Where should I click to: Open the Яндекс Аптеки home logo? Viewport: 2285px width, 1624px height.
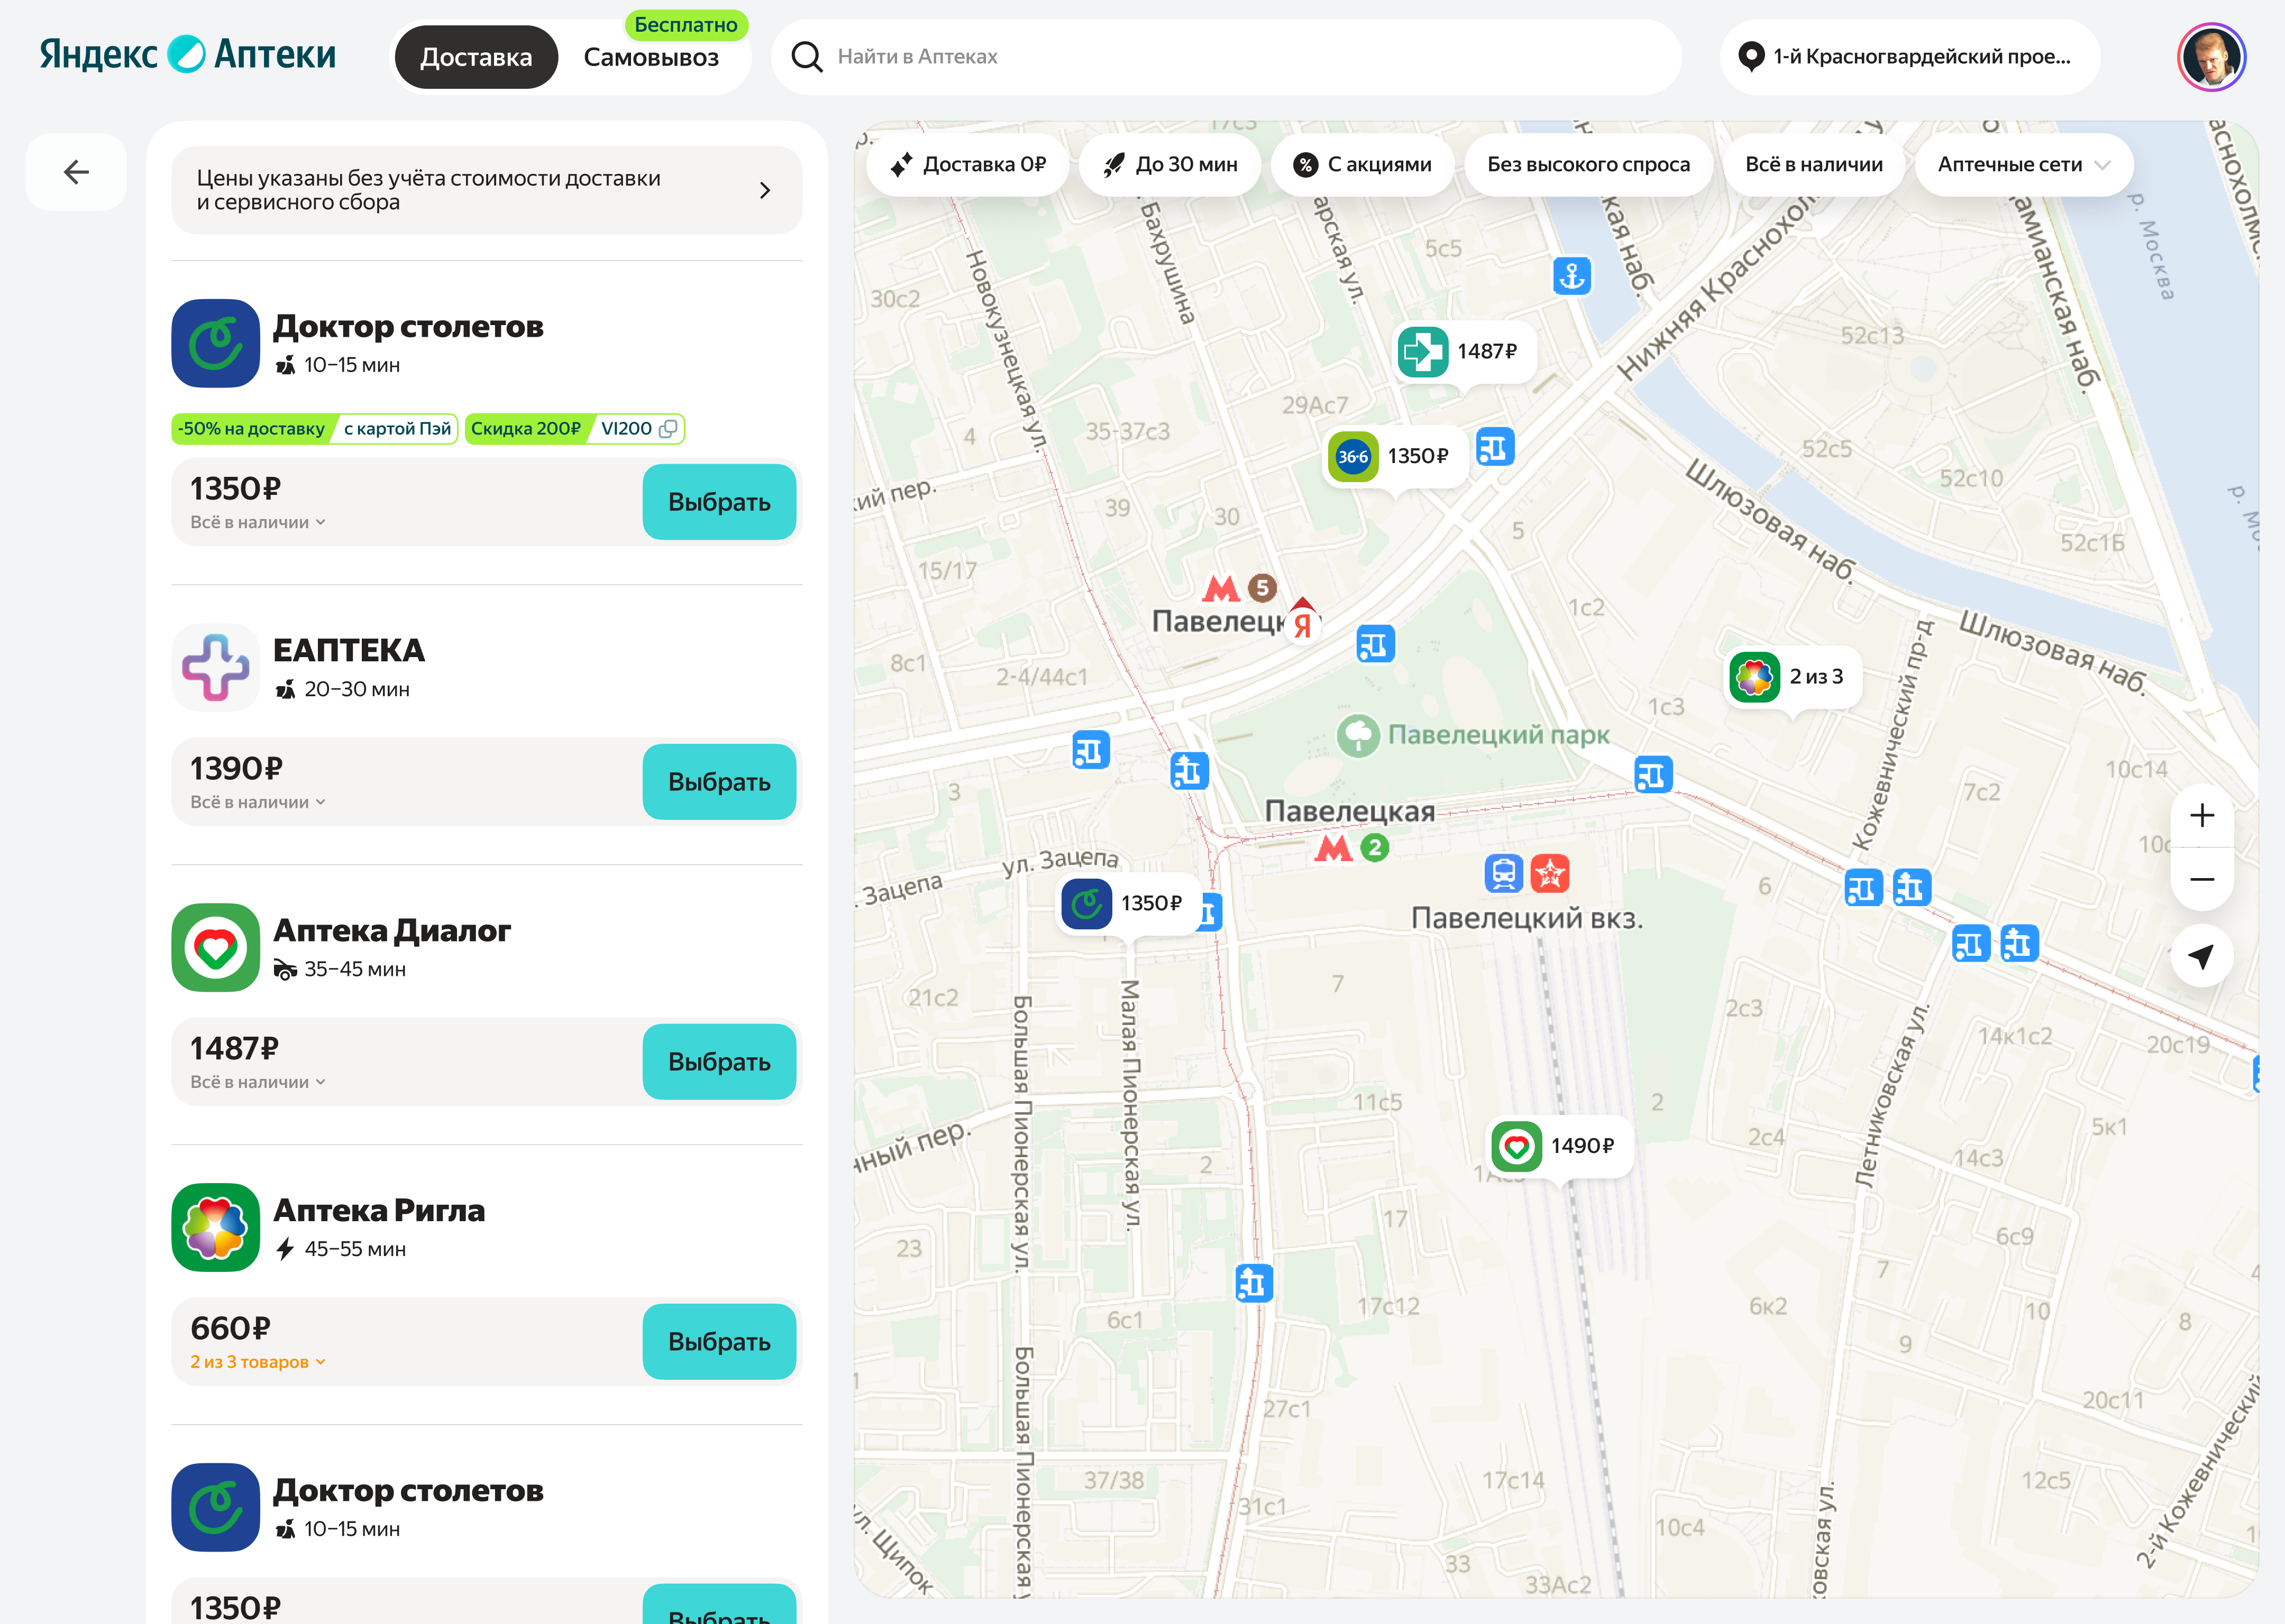click(x=188, y=55)
